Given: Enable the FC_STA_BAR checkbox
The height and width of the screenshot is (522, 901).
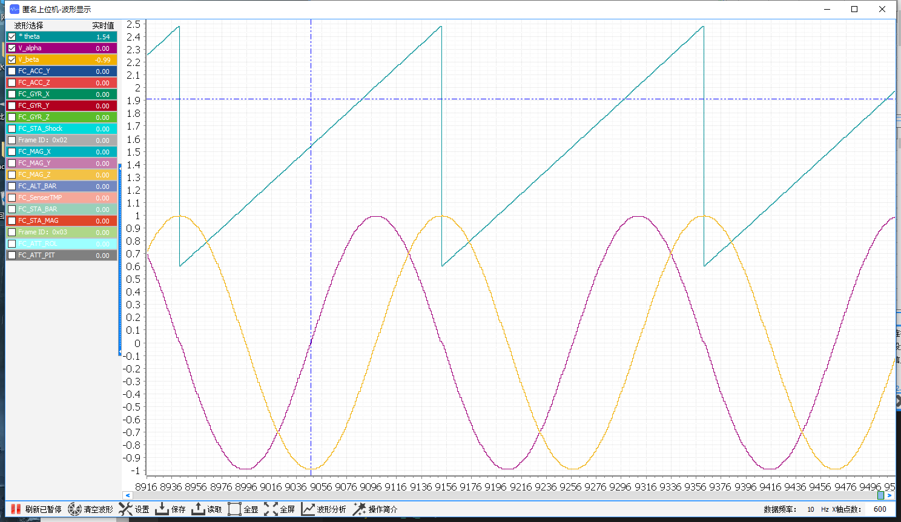Looking at the screenshot, I should [12, 209].
